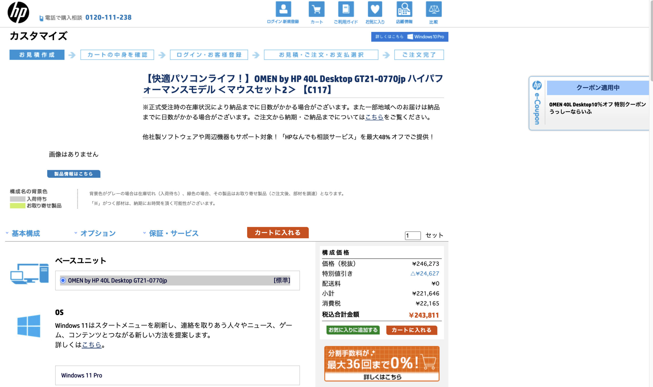The width and height of the screenshot is (653, 387).
Task: Click the HP logo
Action: pos(18,12)
